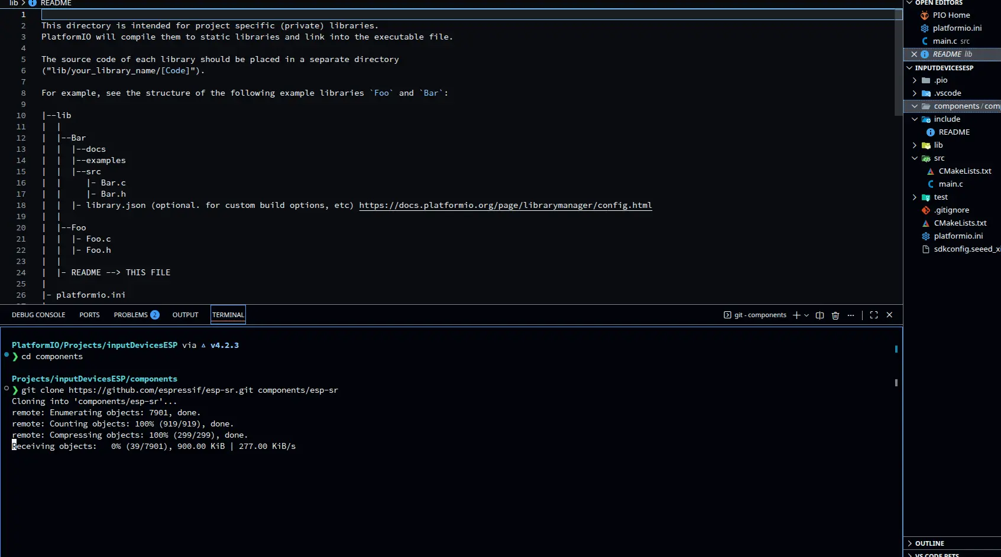Screen dimensions: 1001x557
Task: Click line number 18 in gutter
Action: (x=21, y=206)
